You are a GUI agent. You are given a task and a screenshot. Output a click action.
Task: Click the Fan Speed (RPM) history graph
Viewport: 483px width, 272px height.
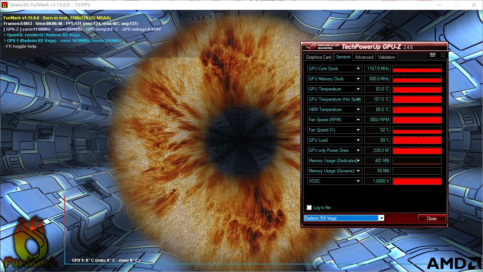pyautogui.click(x=417, y=120)
